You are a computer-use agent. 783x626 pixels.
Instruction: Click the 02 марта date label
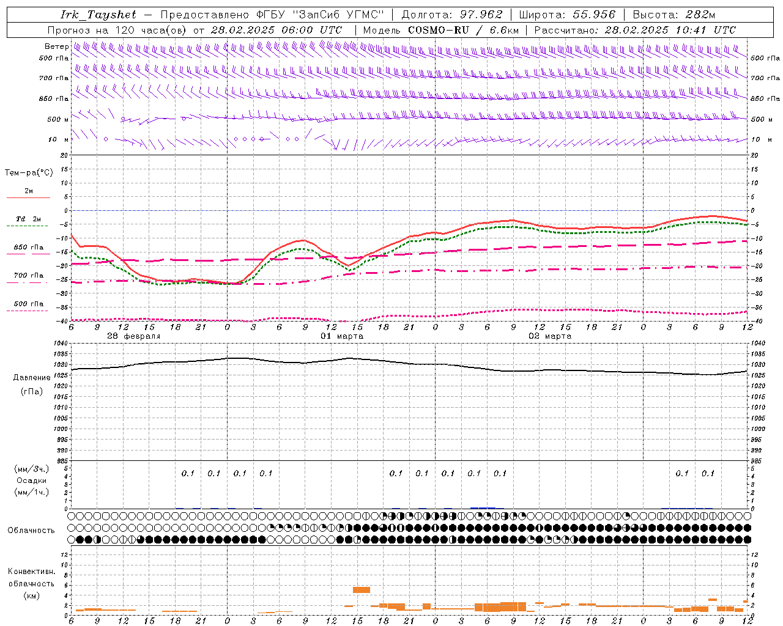coord(550,336)
